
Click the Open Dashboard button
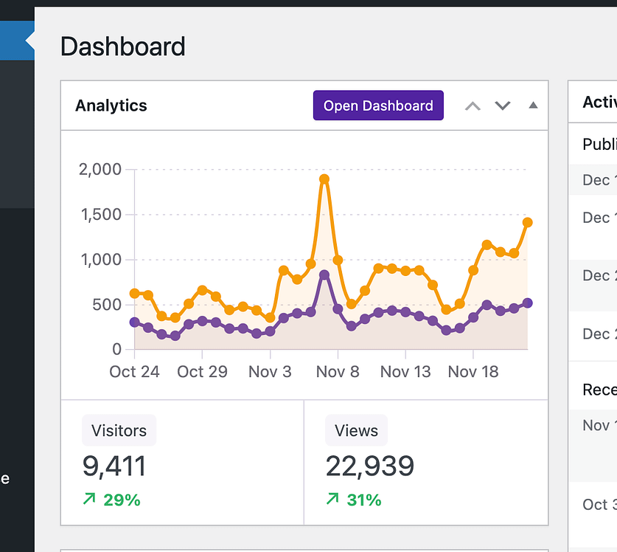[377, 106]
